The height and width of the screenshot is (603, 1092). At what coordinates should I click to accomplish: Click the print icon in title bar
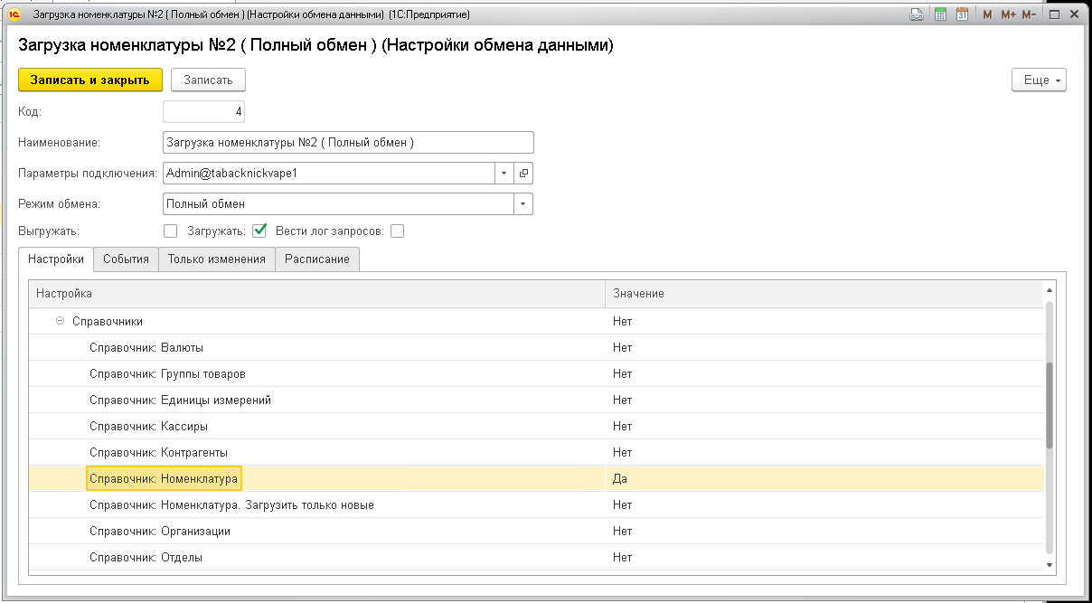click(x=917, y=14)
